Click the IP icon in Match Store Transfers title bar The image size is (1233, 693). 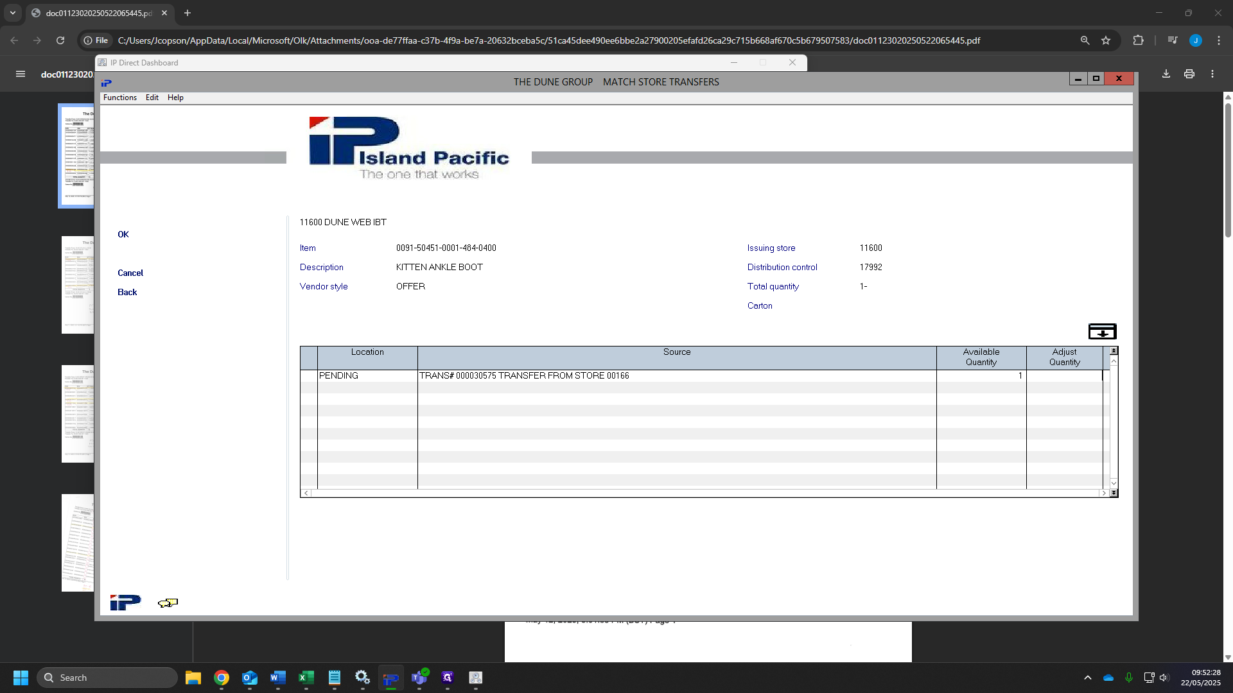click(x=107, y=82)
